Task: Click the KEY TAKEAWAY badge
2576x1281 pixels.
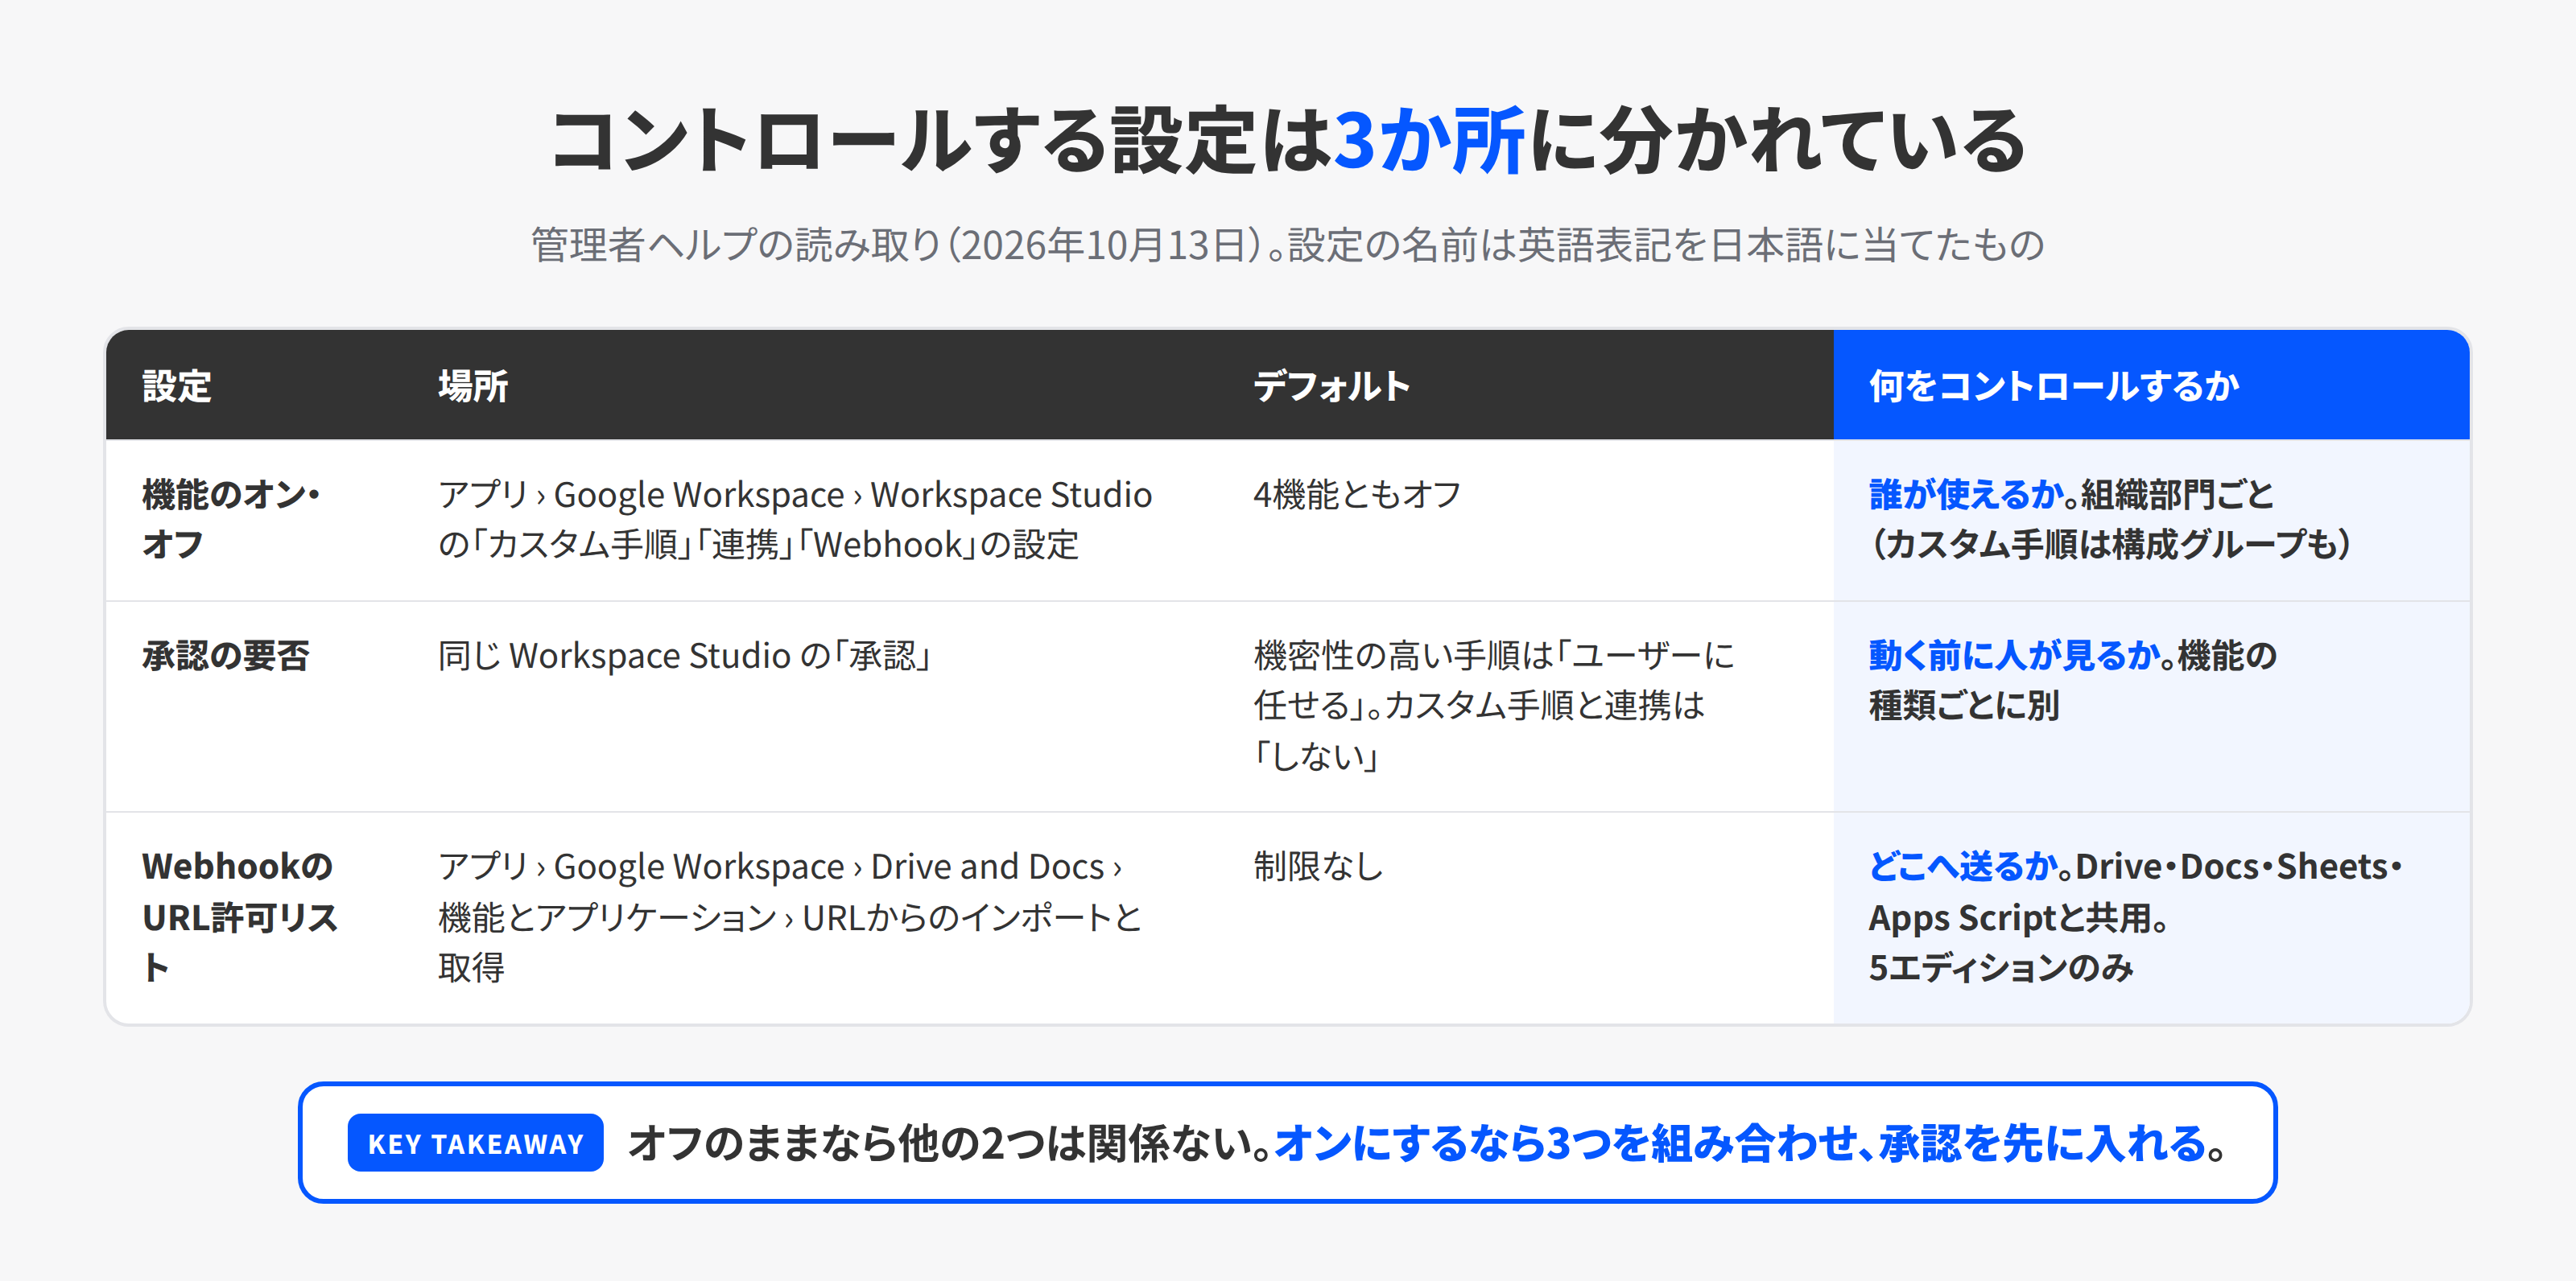Action: click(475, 1143)
